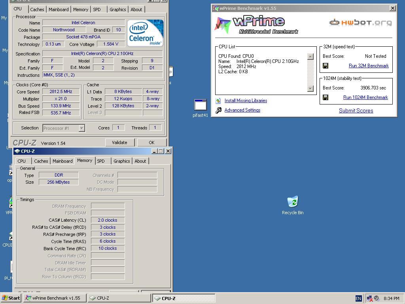This screenshot has height=304, width=405.
Task: Click the Socket 478 mPGA package field
Action: (83, 37)
